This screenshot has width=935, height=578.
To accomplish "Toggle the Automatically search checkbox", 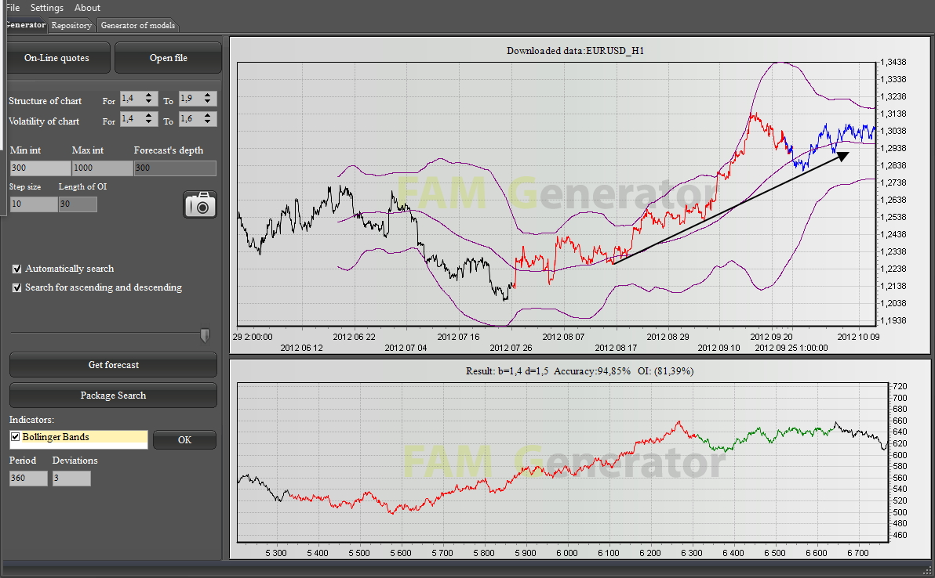I will click(17, 269).
